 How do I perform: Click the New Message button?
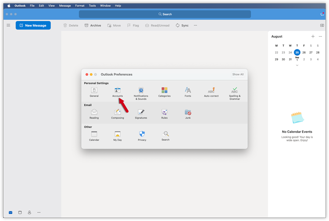[x=33, y=25]
